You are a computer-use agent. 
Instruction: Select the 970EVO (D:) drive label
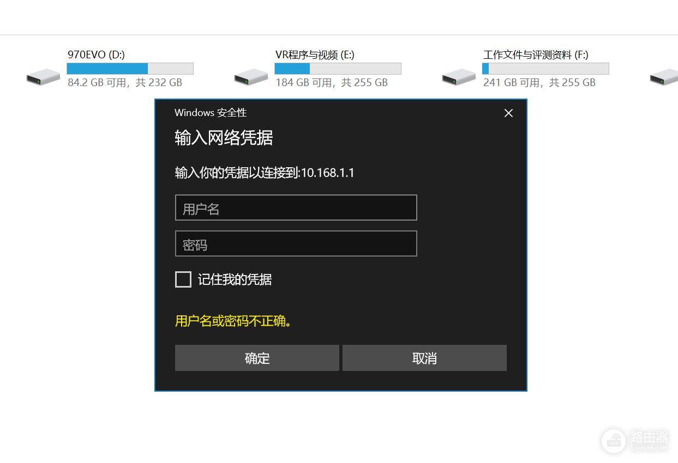pos(96,54)
